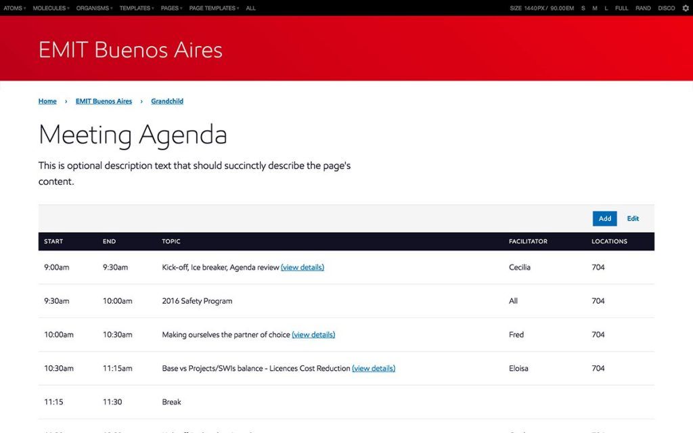This screenshot has width=693, height=433.
Task: Open the Page Templates menu
Action: coord(214,8)
